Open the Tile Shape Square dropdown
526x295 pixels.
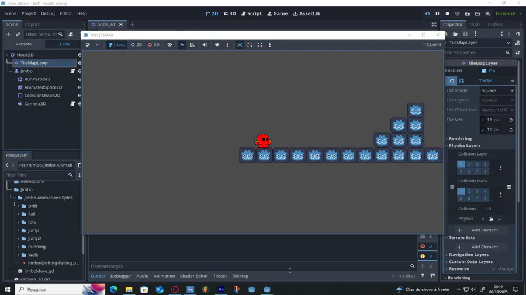click(x=497, y=90)
